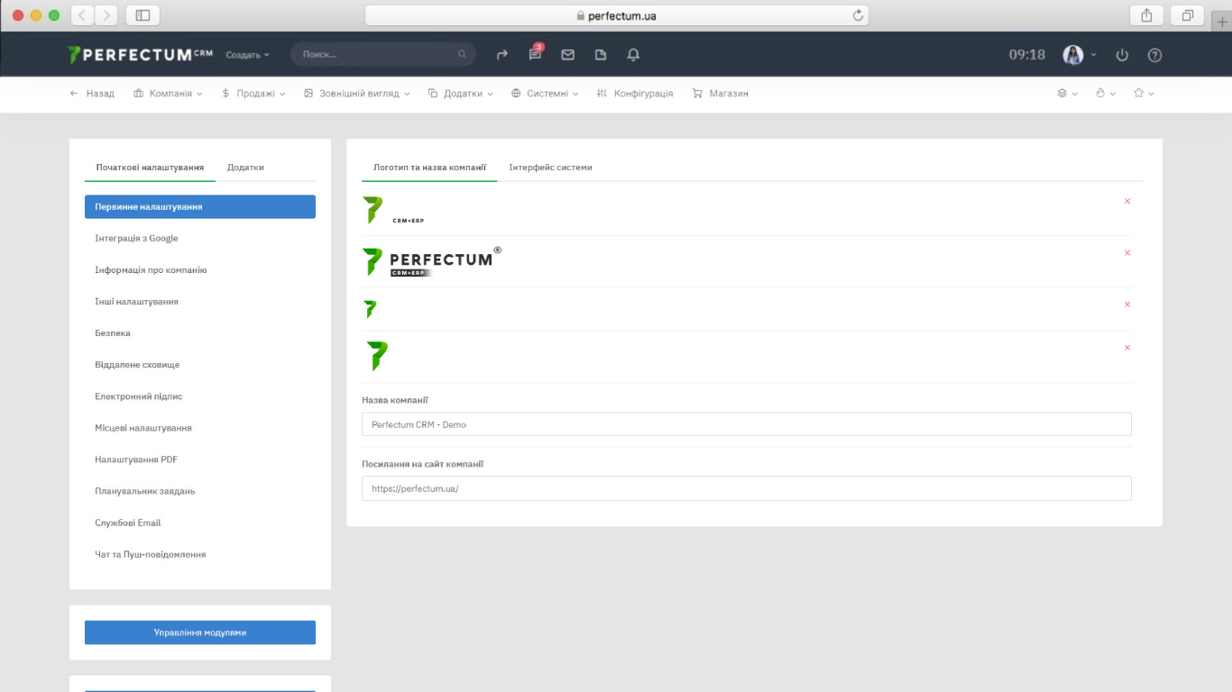The height and width of the screenshot is (692, 1232).
Task: Click the Назва компанії input field
Action: coord(746,424)
